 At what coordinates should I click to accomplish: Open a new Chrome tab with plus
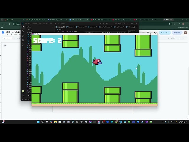pos(156,20)
